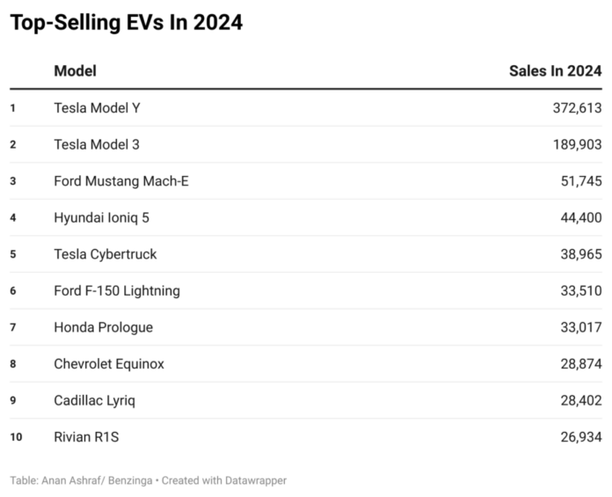Click the "Sales In 2024" column header

pos(555,71)
